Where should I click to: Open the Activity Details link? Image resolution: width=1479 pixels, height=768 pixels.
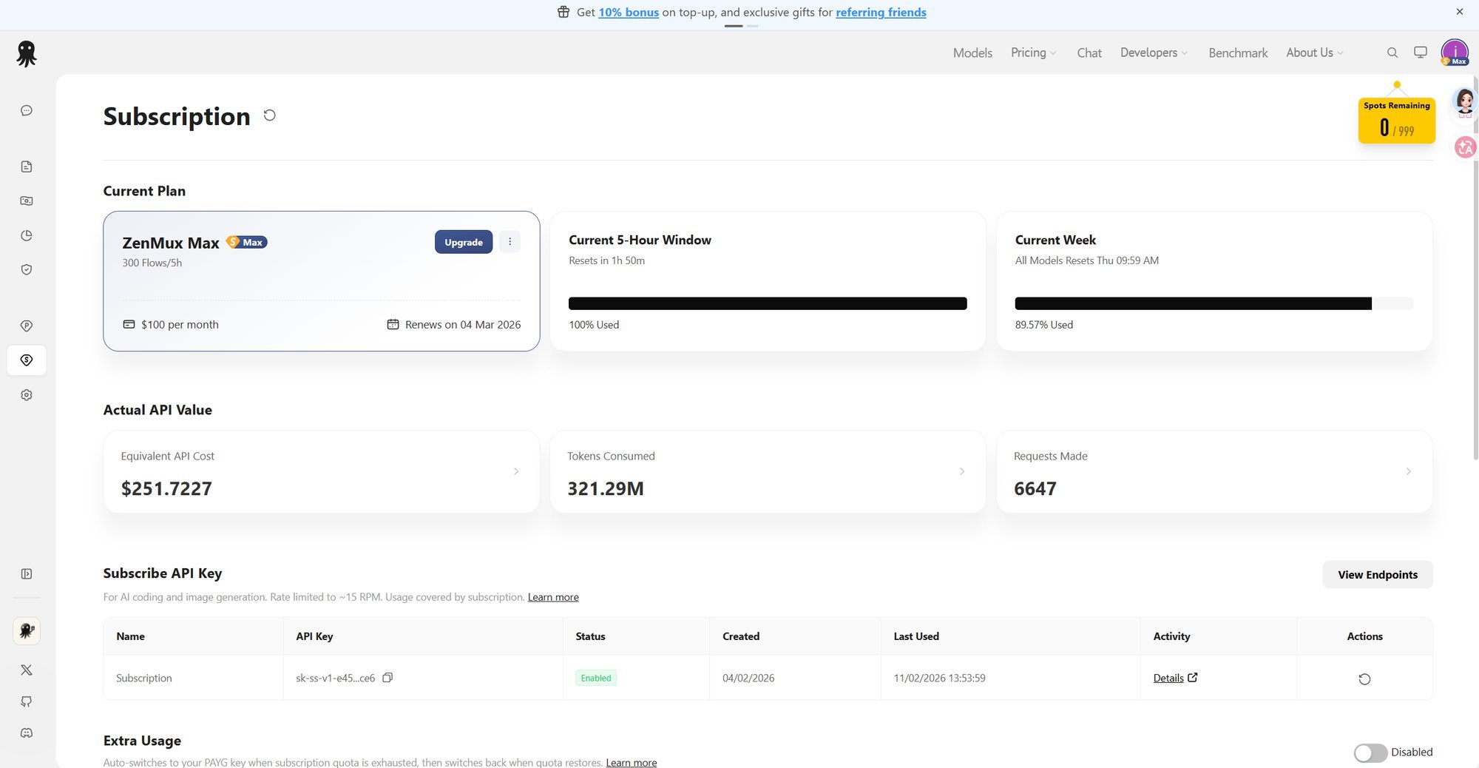click(1175, 678)
